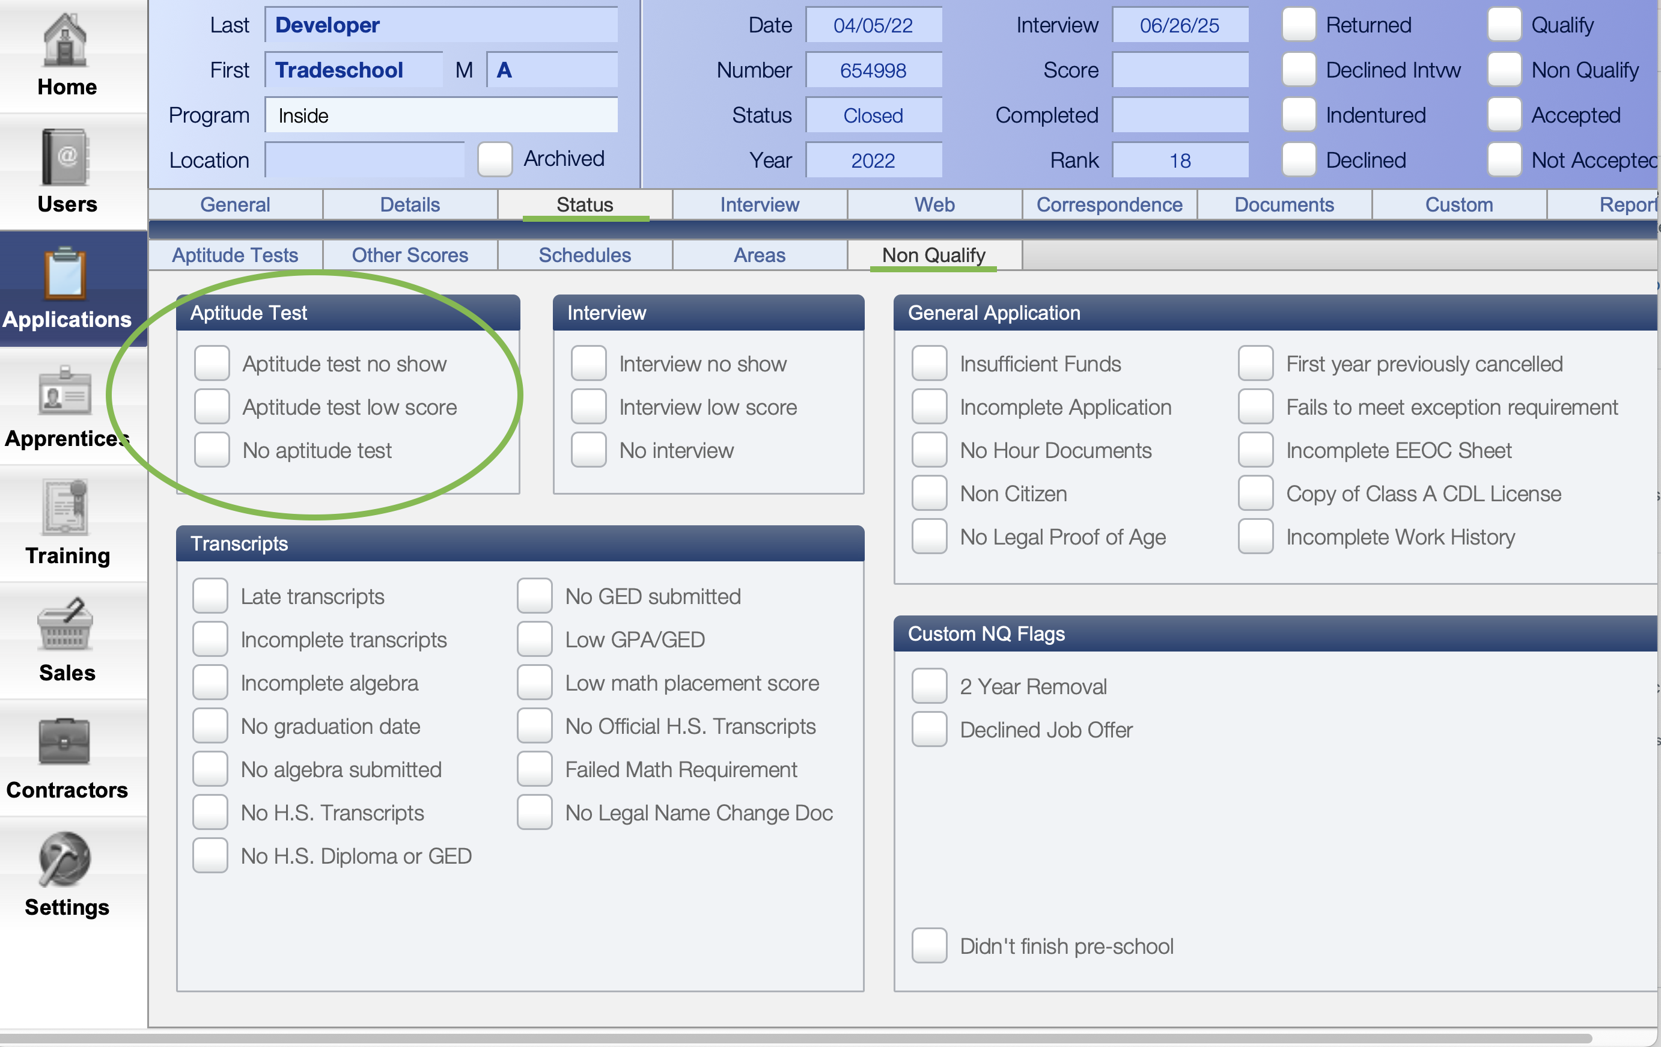1661x1047 pixels.
Task: Open the Sales basket icon
Action: coord(66,624)
